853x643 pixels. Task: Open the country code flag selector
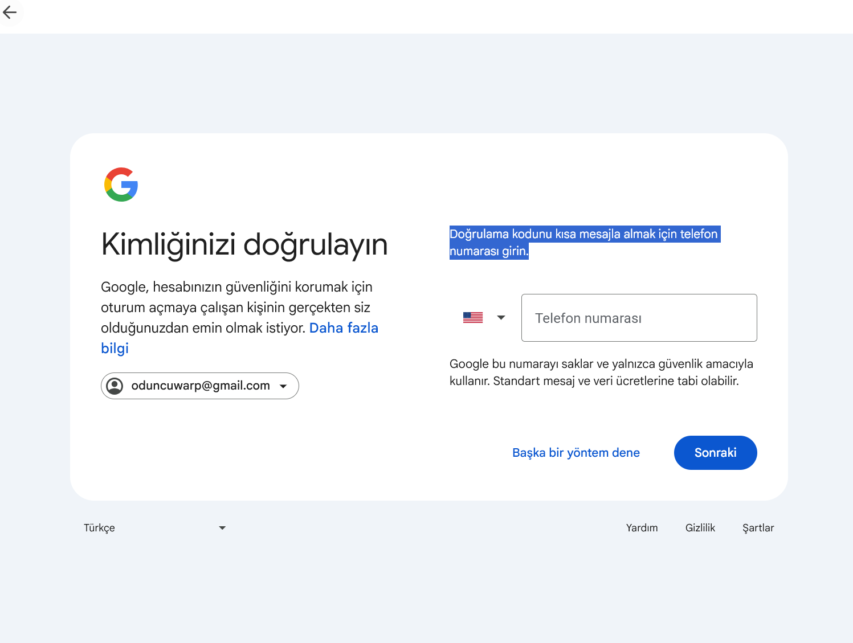[484, 318]
